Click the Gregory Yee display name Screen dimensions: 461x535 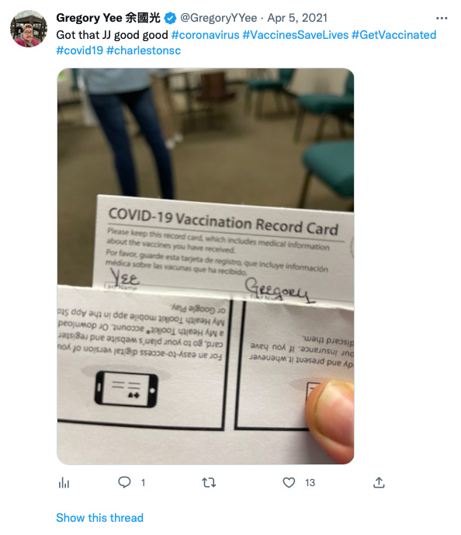(x=108, y=18)
